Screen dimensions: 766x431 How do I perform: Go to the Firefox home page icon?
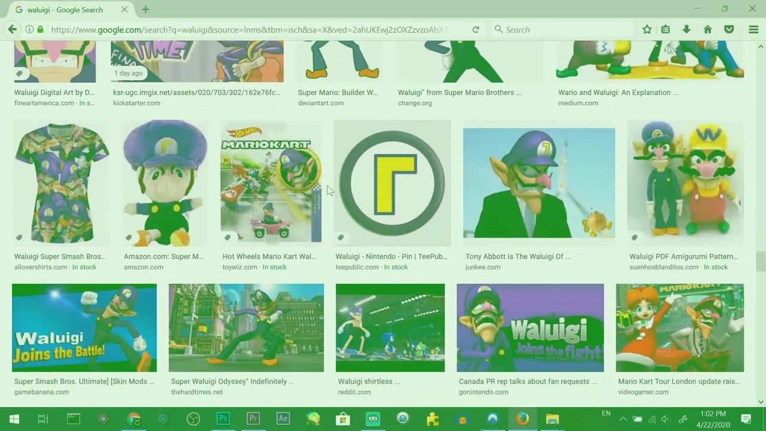click(x=707, y=29)
